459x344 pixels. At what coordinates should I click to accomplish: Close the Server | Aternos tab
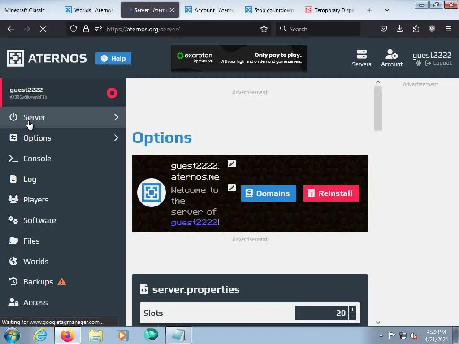[172, 10]
